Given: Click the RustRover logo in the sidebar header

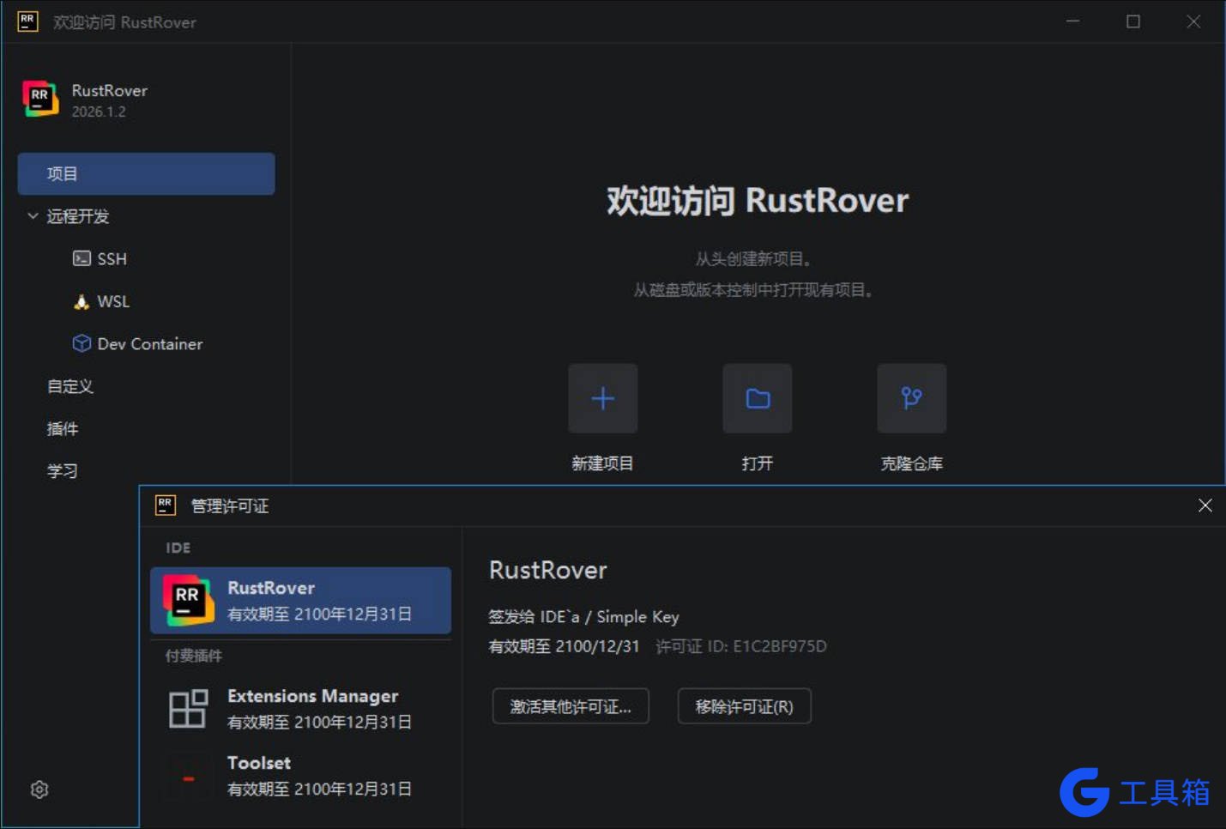Looking at the screenshot, I should [x=40, y=100].
